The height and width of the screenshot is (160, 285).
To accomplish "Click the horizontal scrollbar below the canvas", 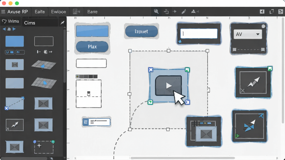I will [x=183, y=158].
